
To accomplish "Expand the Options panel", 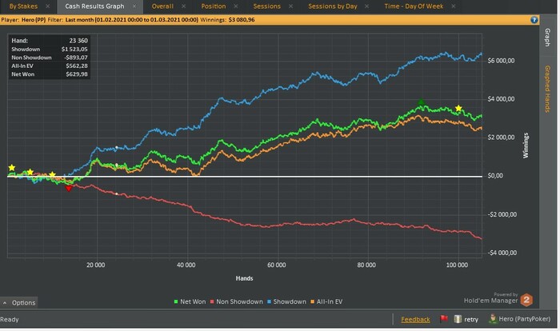I will [19, 302].
